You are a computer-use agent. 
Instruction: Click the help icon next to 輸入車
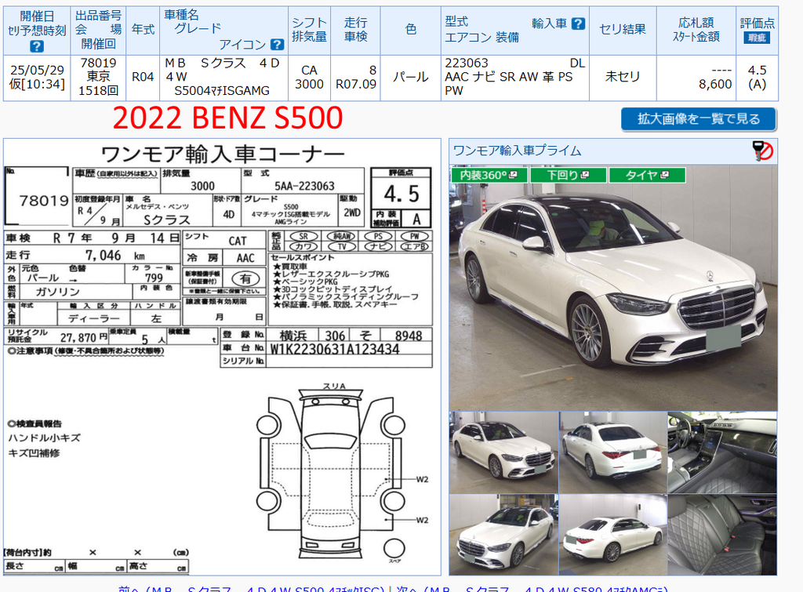click(578, 24)
